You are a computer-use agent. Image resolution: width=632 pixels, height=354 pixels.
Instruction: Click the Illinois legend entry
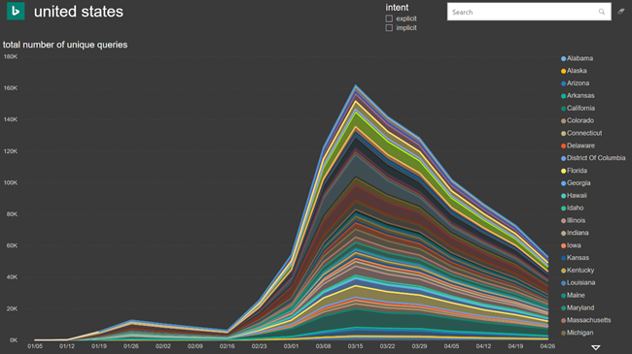point(573,220)
